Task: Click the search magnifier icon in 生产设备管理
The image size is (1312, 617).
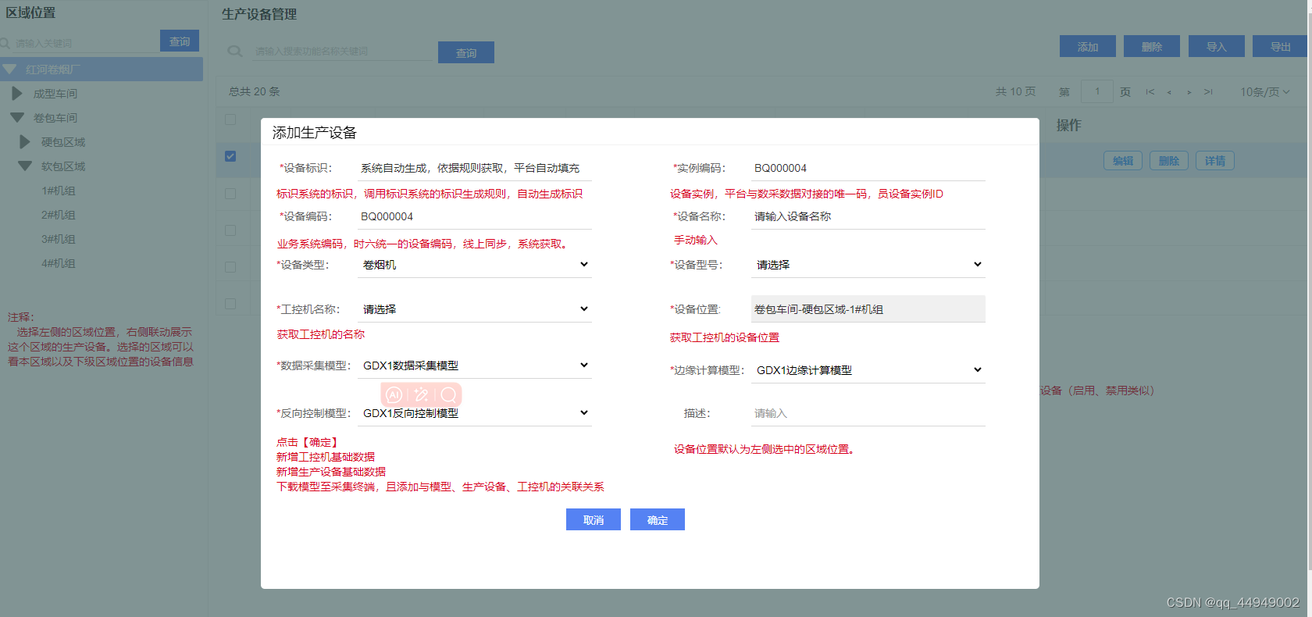Action: point(234,52)
